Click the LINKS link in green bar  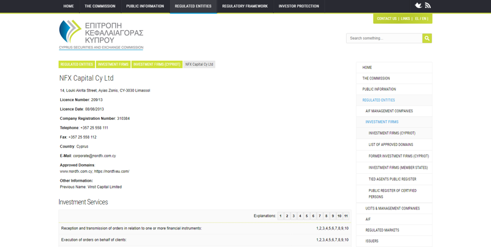click(x=405, y=19)
